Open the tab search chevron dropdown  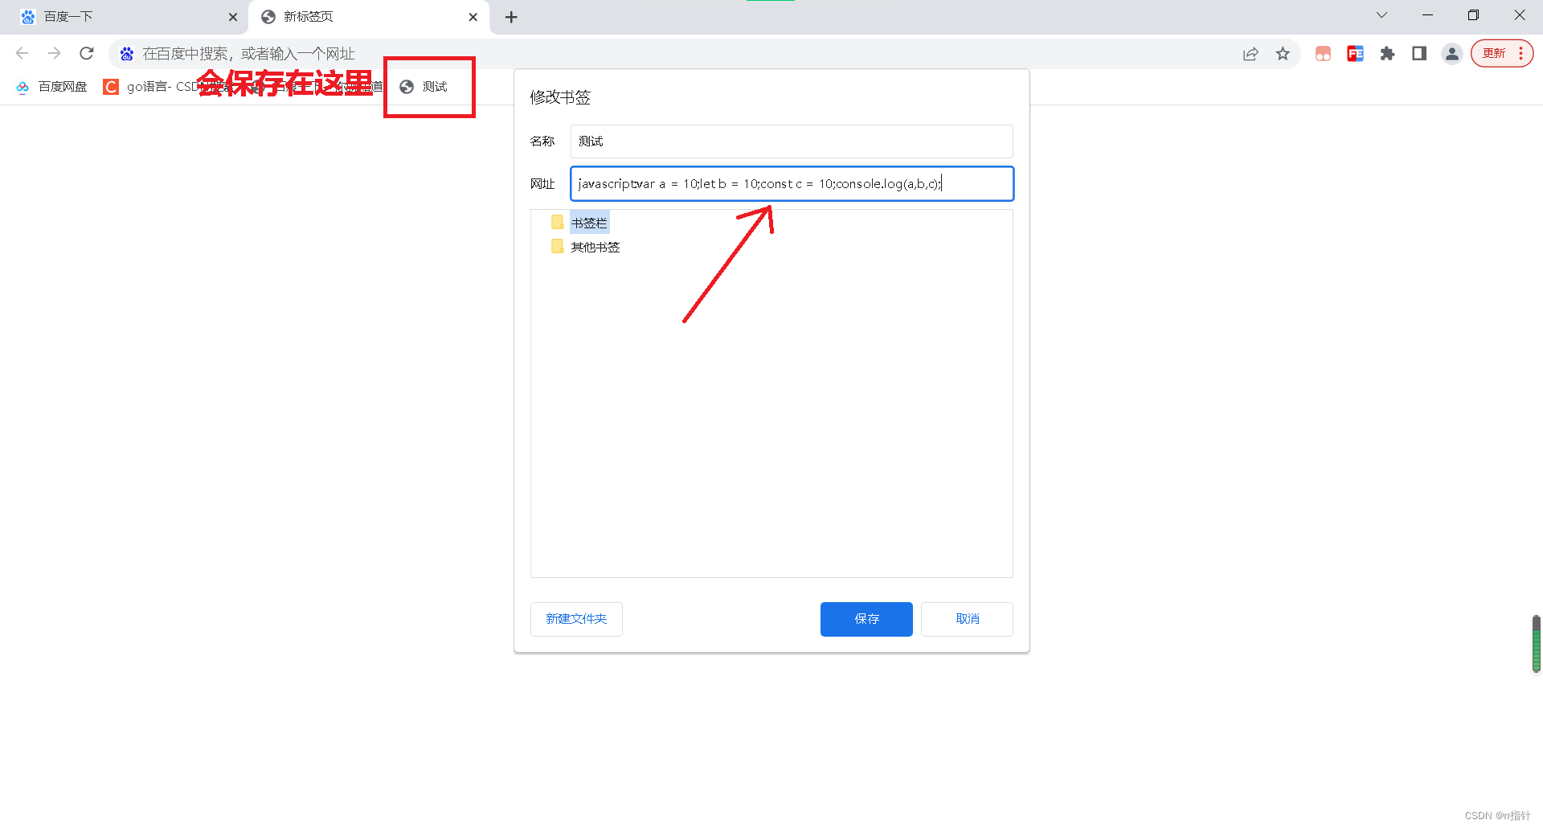pos(1381,15)
